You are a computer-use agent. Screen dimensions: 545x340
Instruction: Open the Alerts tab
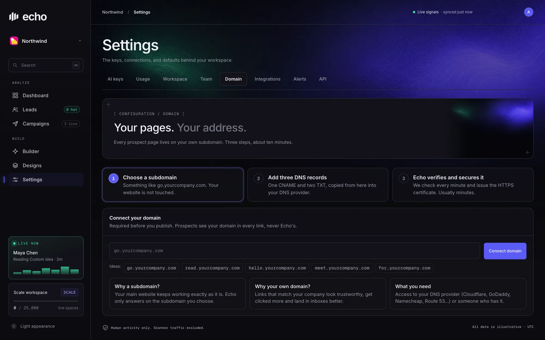click(300, 79)
